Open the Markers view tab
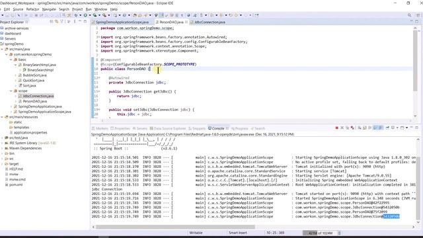Screen dimensions: 423x238 pyautogui.click(x=100, y=128)
